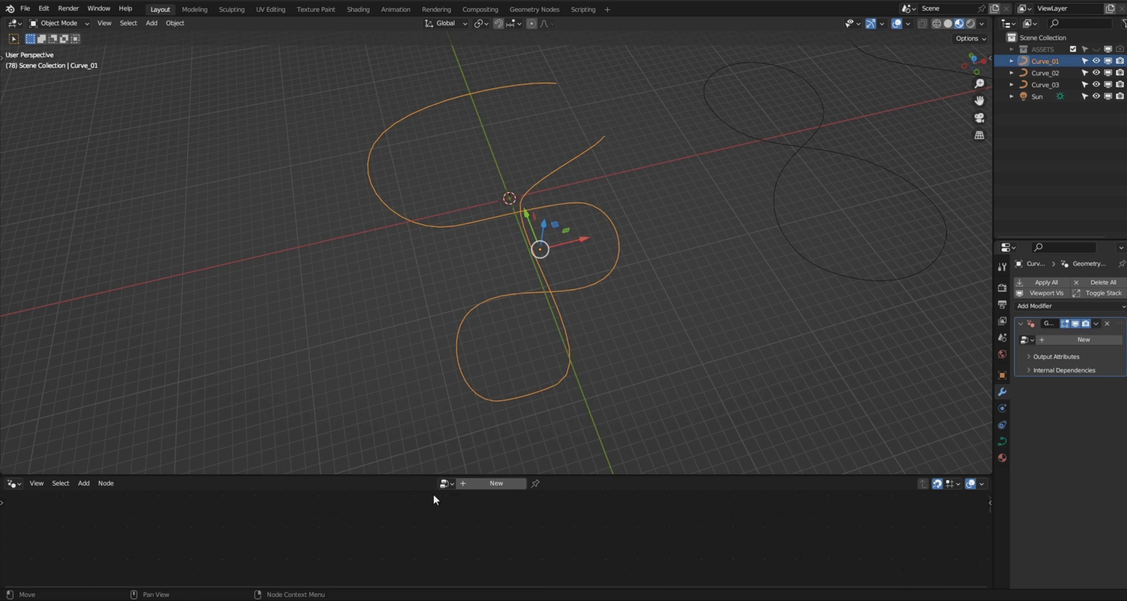Open the Tool properties tab icon
The height and width of the screenshot is (601, 1127).
tap(1002, 267)
